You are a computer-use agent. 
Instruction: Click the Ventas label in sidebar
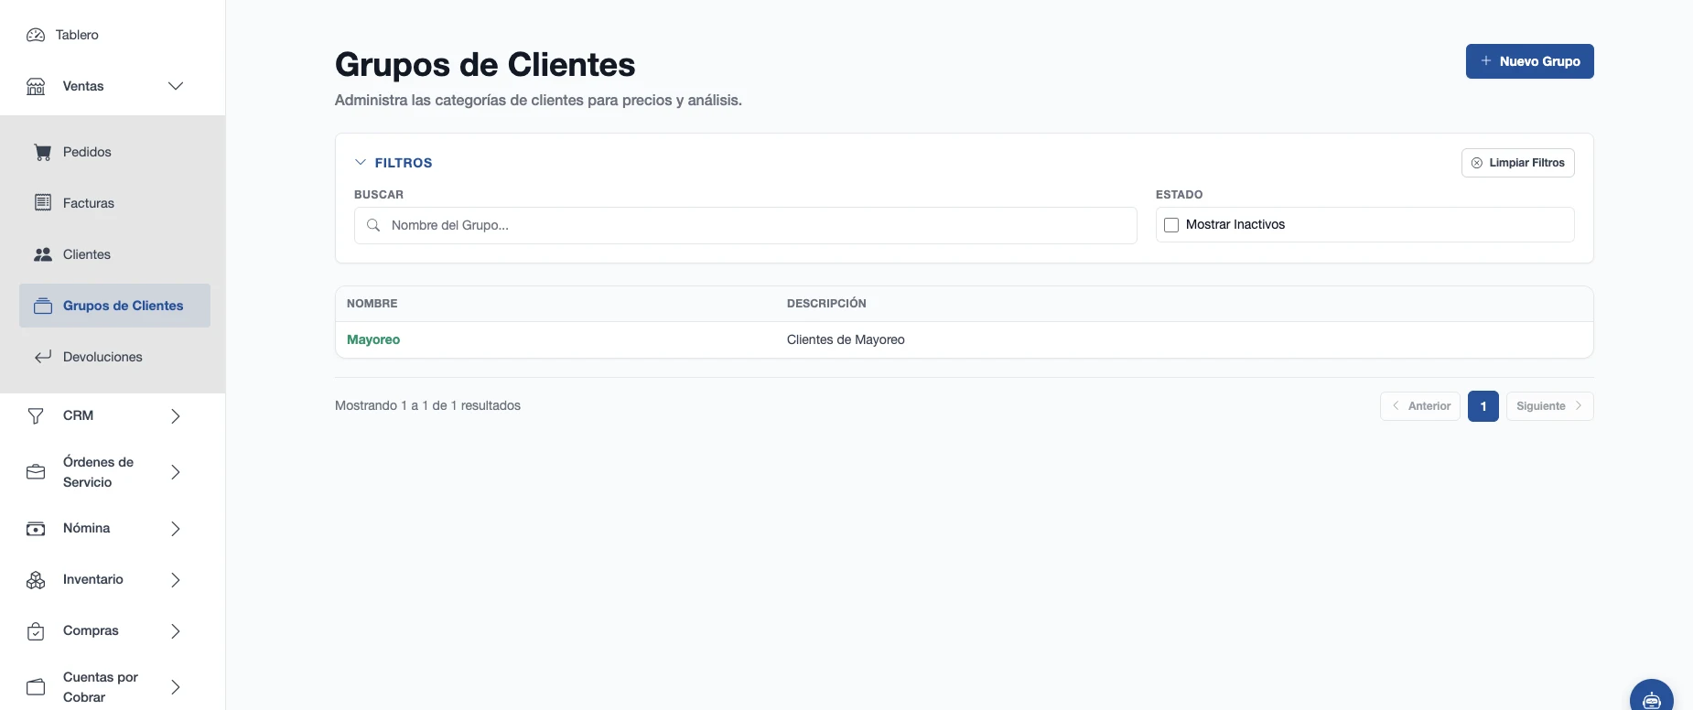click(x=83, y=86)
